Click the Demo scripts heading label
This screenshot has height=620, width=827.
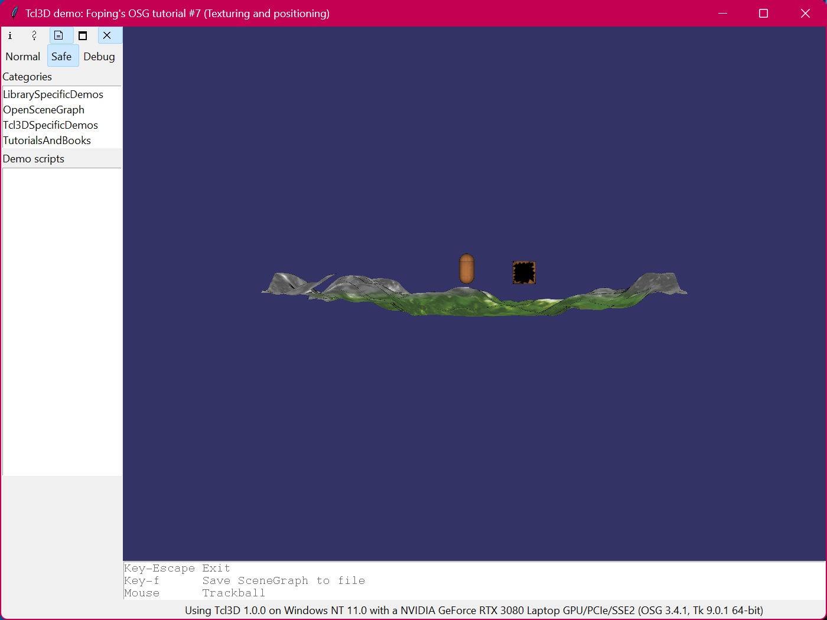point(34,159)
